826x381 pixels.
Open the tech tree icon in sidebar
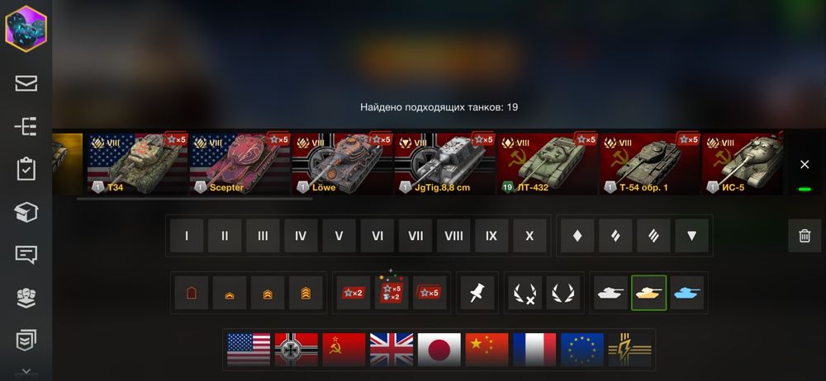pyautogui.click(x=26, y=127)
